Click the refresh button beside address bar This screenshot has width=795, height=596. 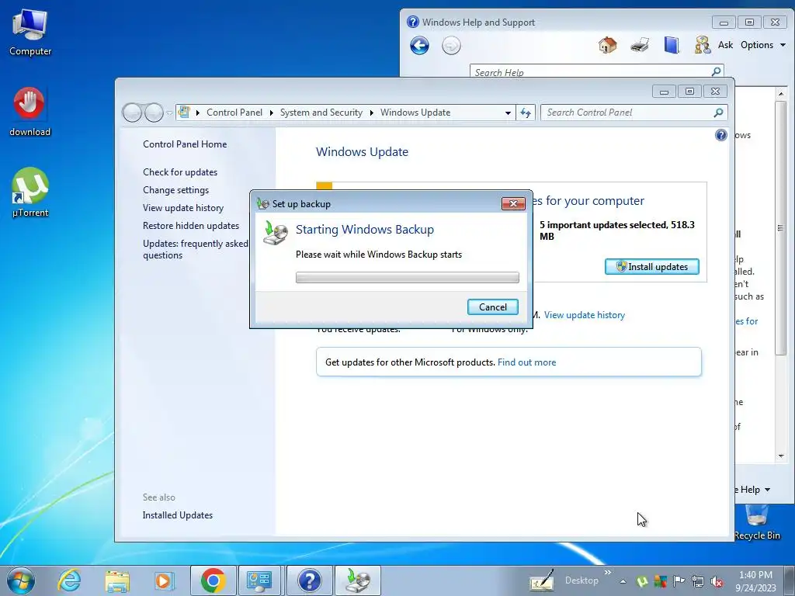[x=526, y=113]
